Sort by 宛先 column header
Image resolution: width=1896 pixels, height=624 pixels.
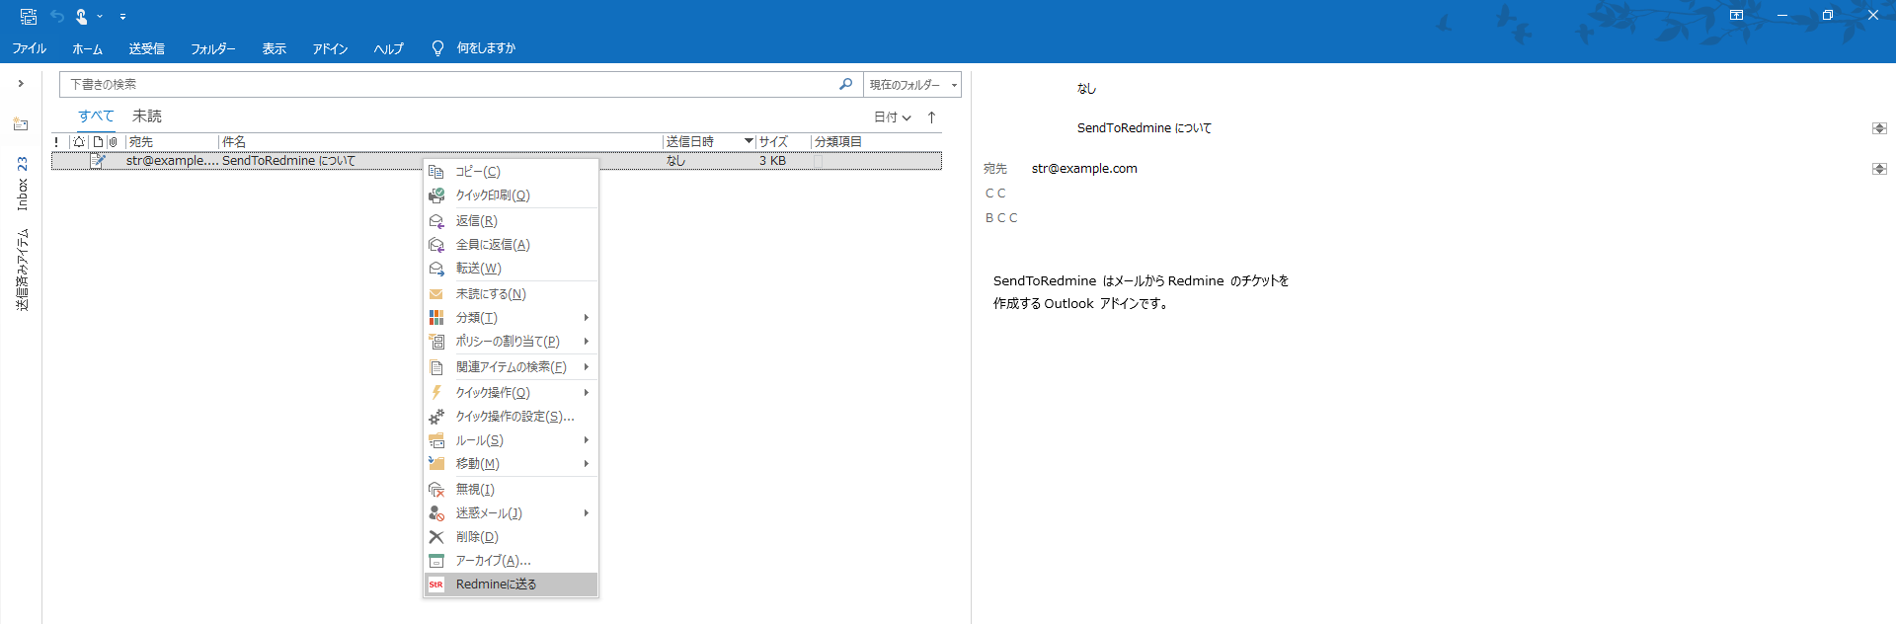171,142
